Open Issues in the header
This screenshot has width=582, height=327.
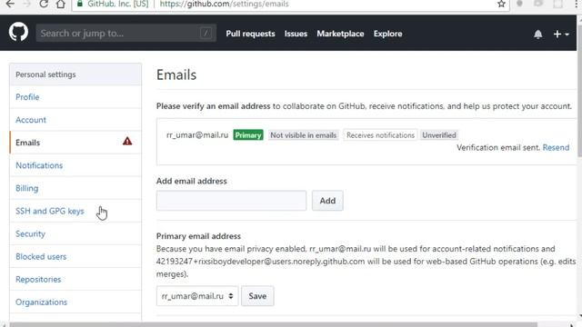296,34
